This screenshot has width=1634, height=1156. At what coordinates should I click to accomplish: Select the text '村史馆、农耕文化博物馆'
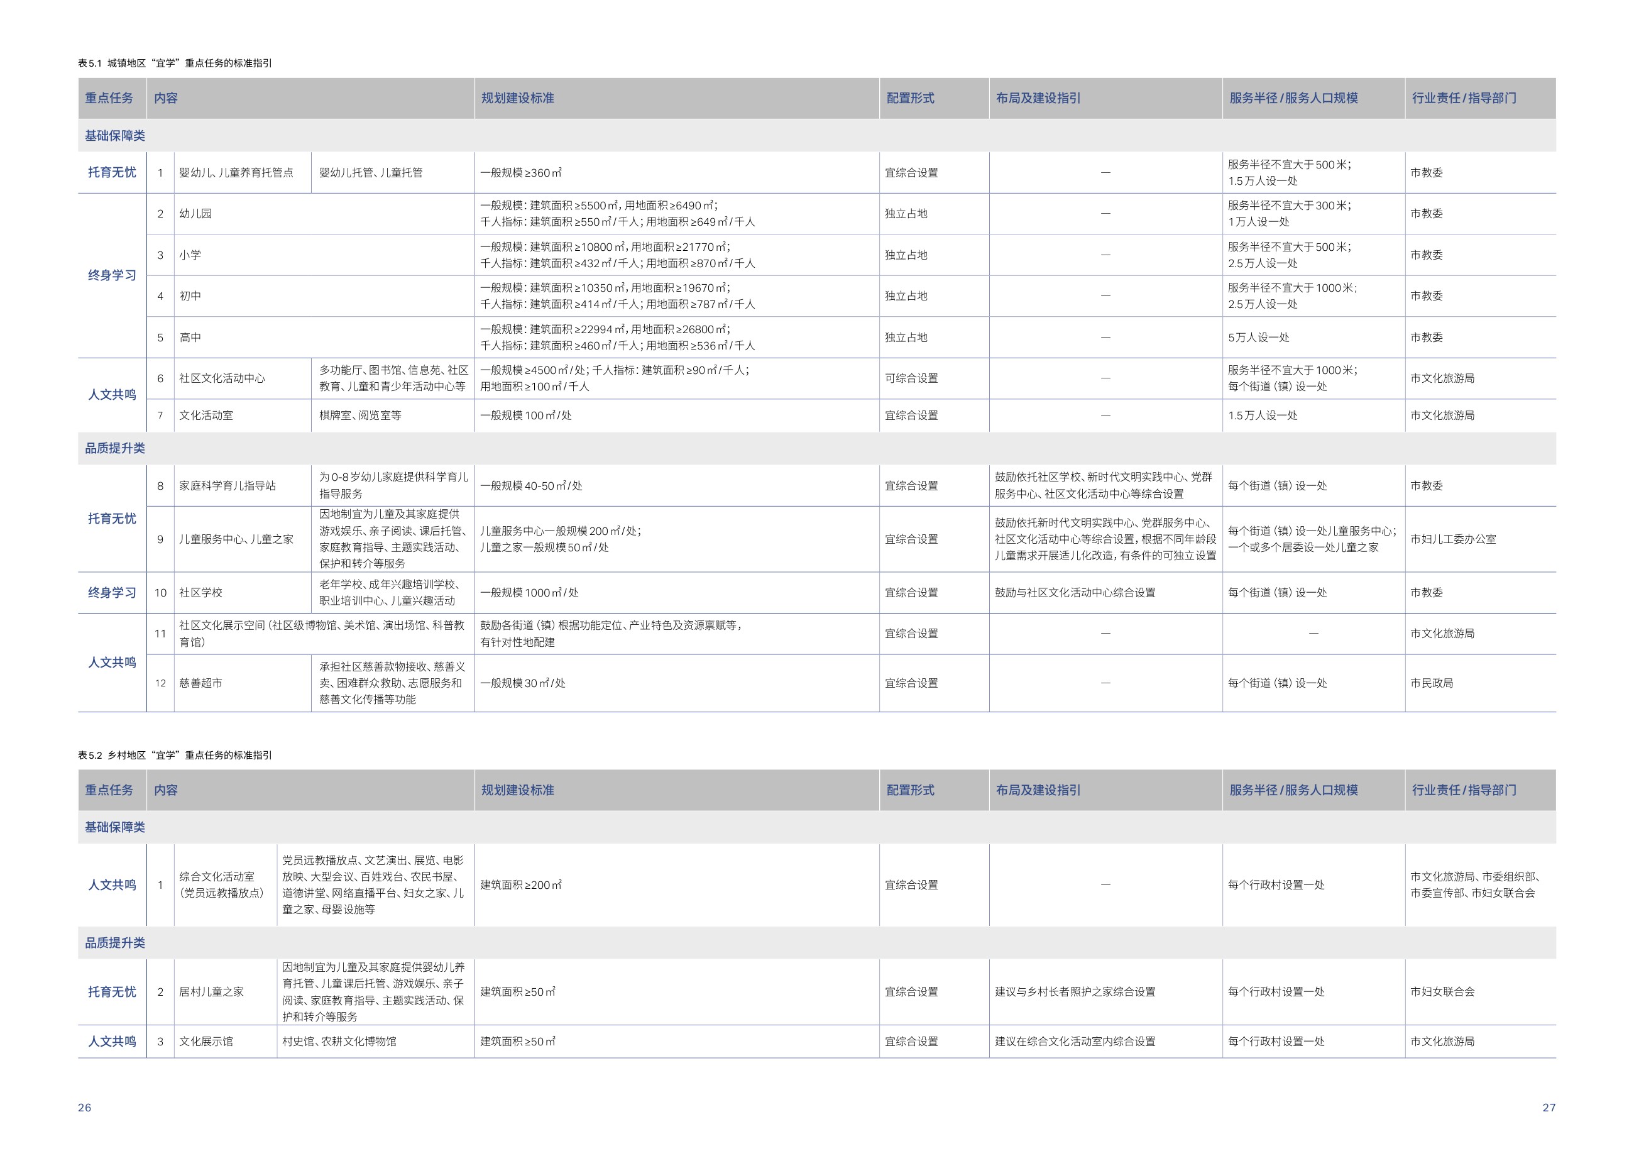coord(339,1042)
